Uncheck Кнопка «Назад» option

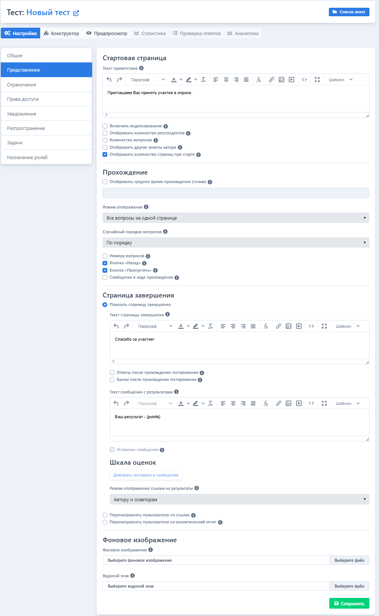coord(105,263)
